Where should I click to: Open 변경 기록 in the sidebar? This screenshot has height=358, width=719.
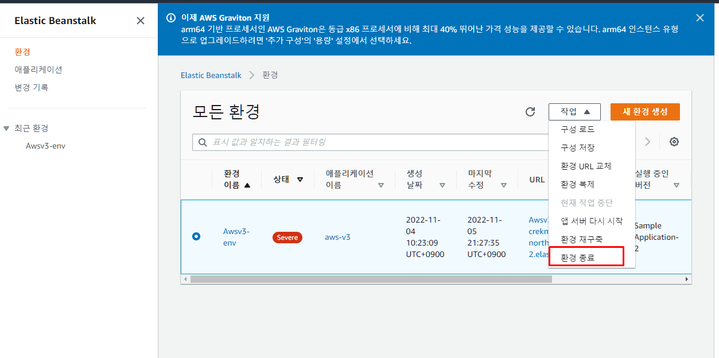(x=32, y=88)
